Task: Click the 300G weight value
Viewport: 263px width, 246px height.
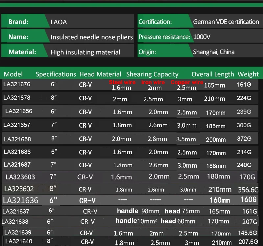Action: pyautogui.click(x=244, y=125)
